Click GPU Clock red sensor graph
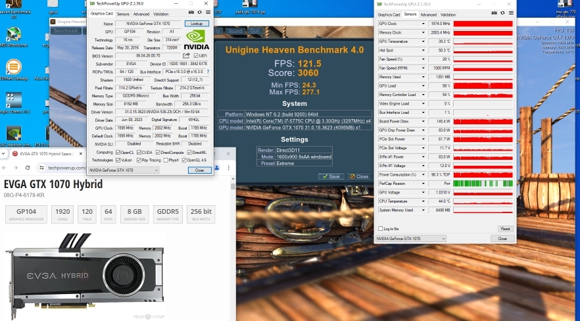 (483, 24)
